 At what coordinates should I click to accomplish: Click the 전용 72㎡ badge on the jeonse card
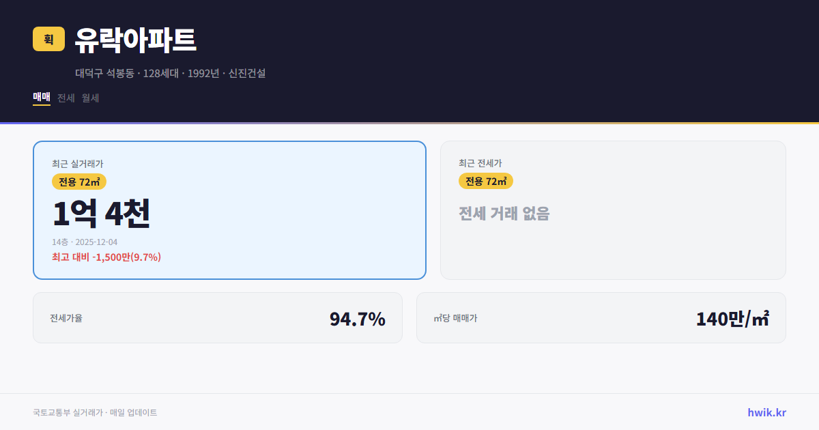486,182
